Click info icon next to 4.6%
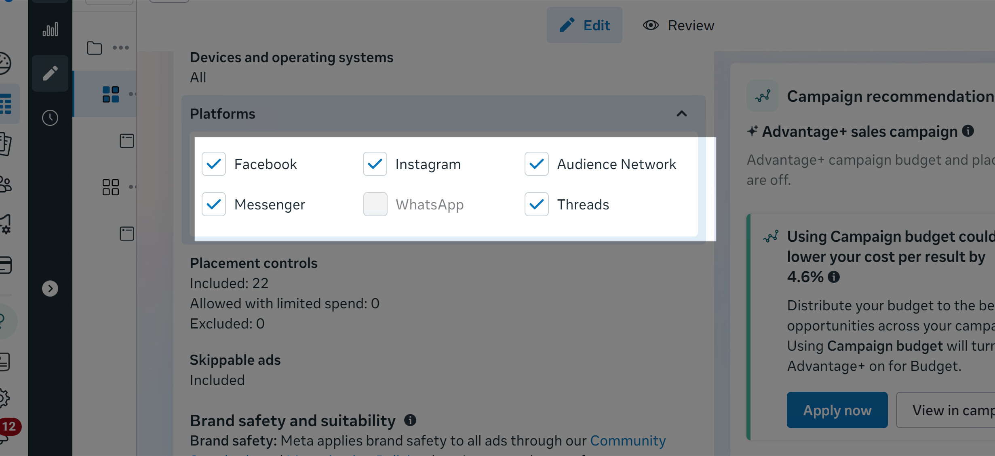995x456 pixels. click(834, 277)
